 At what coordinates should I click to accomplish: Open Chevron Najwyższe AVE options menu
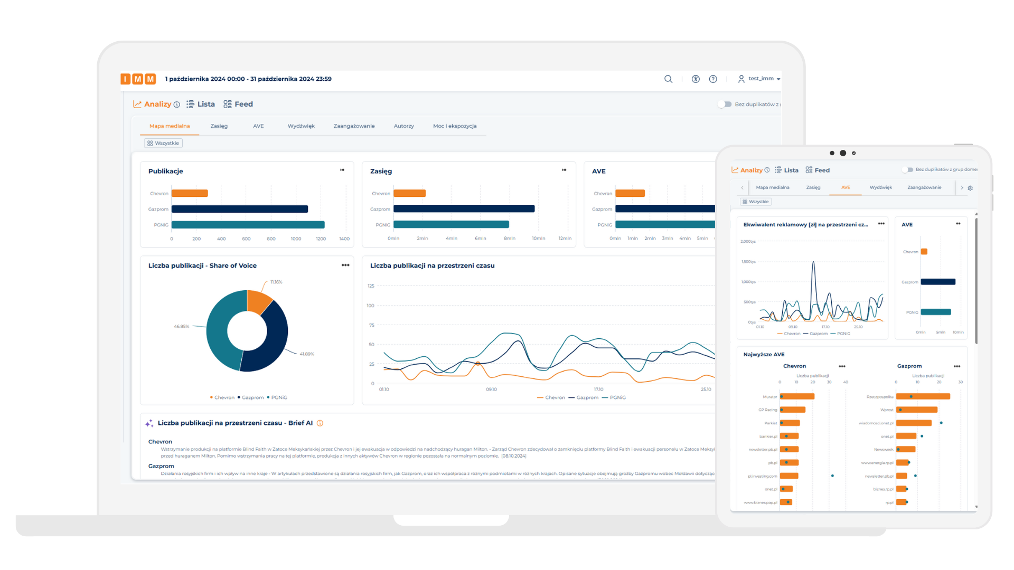click(842, 366)
